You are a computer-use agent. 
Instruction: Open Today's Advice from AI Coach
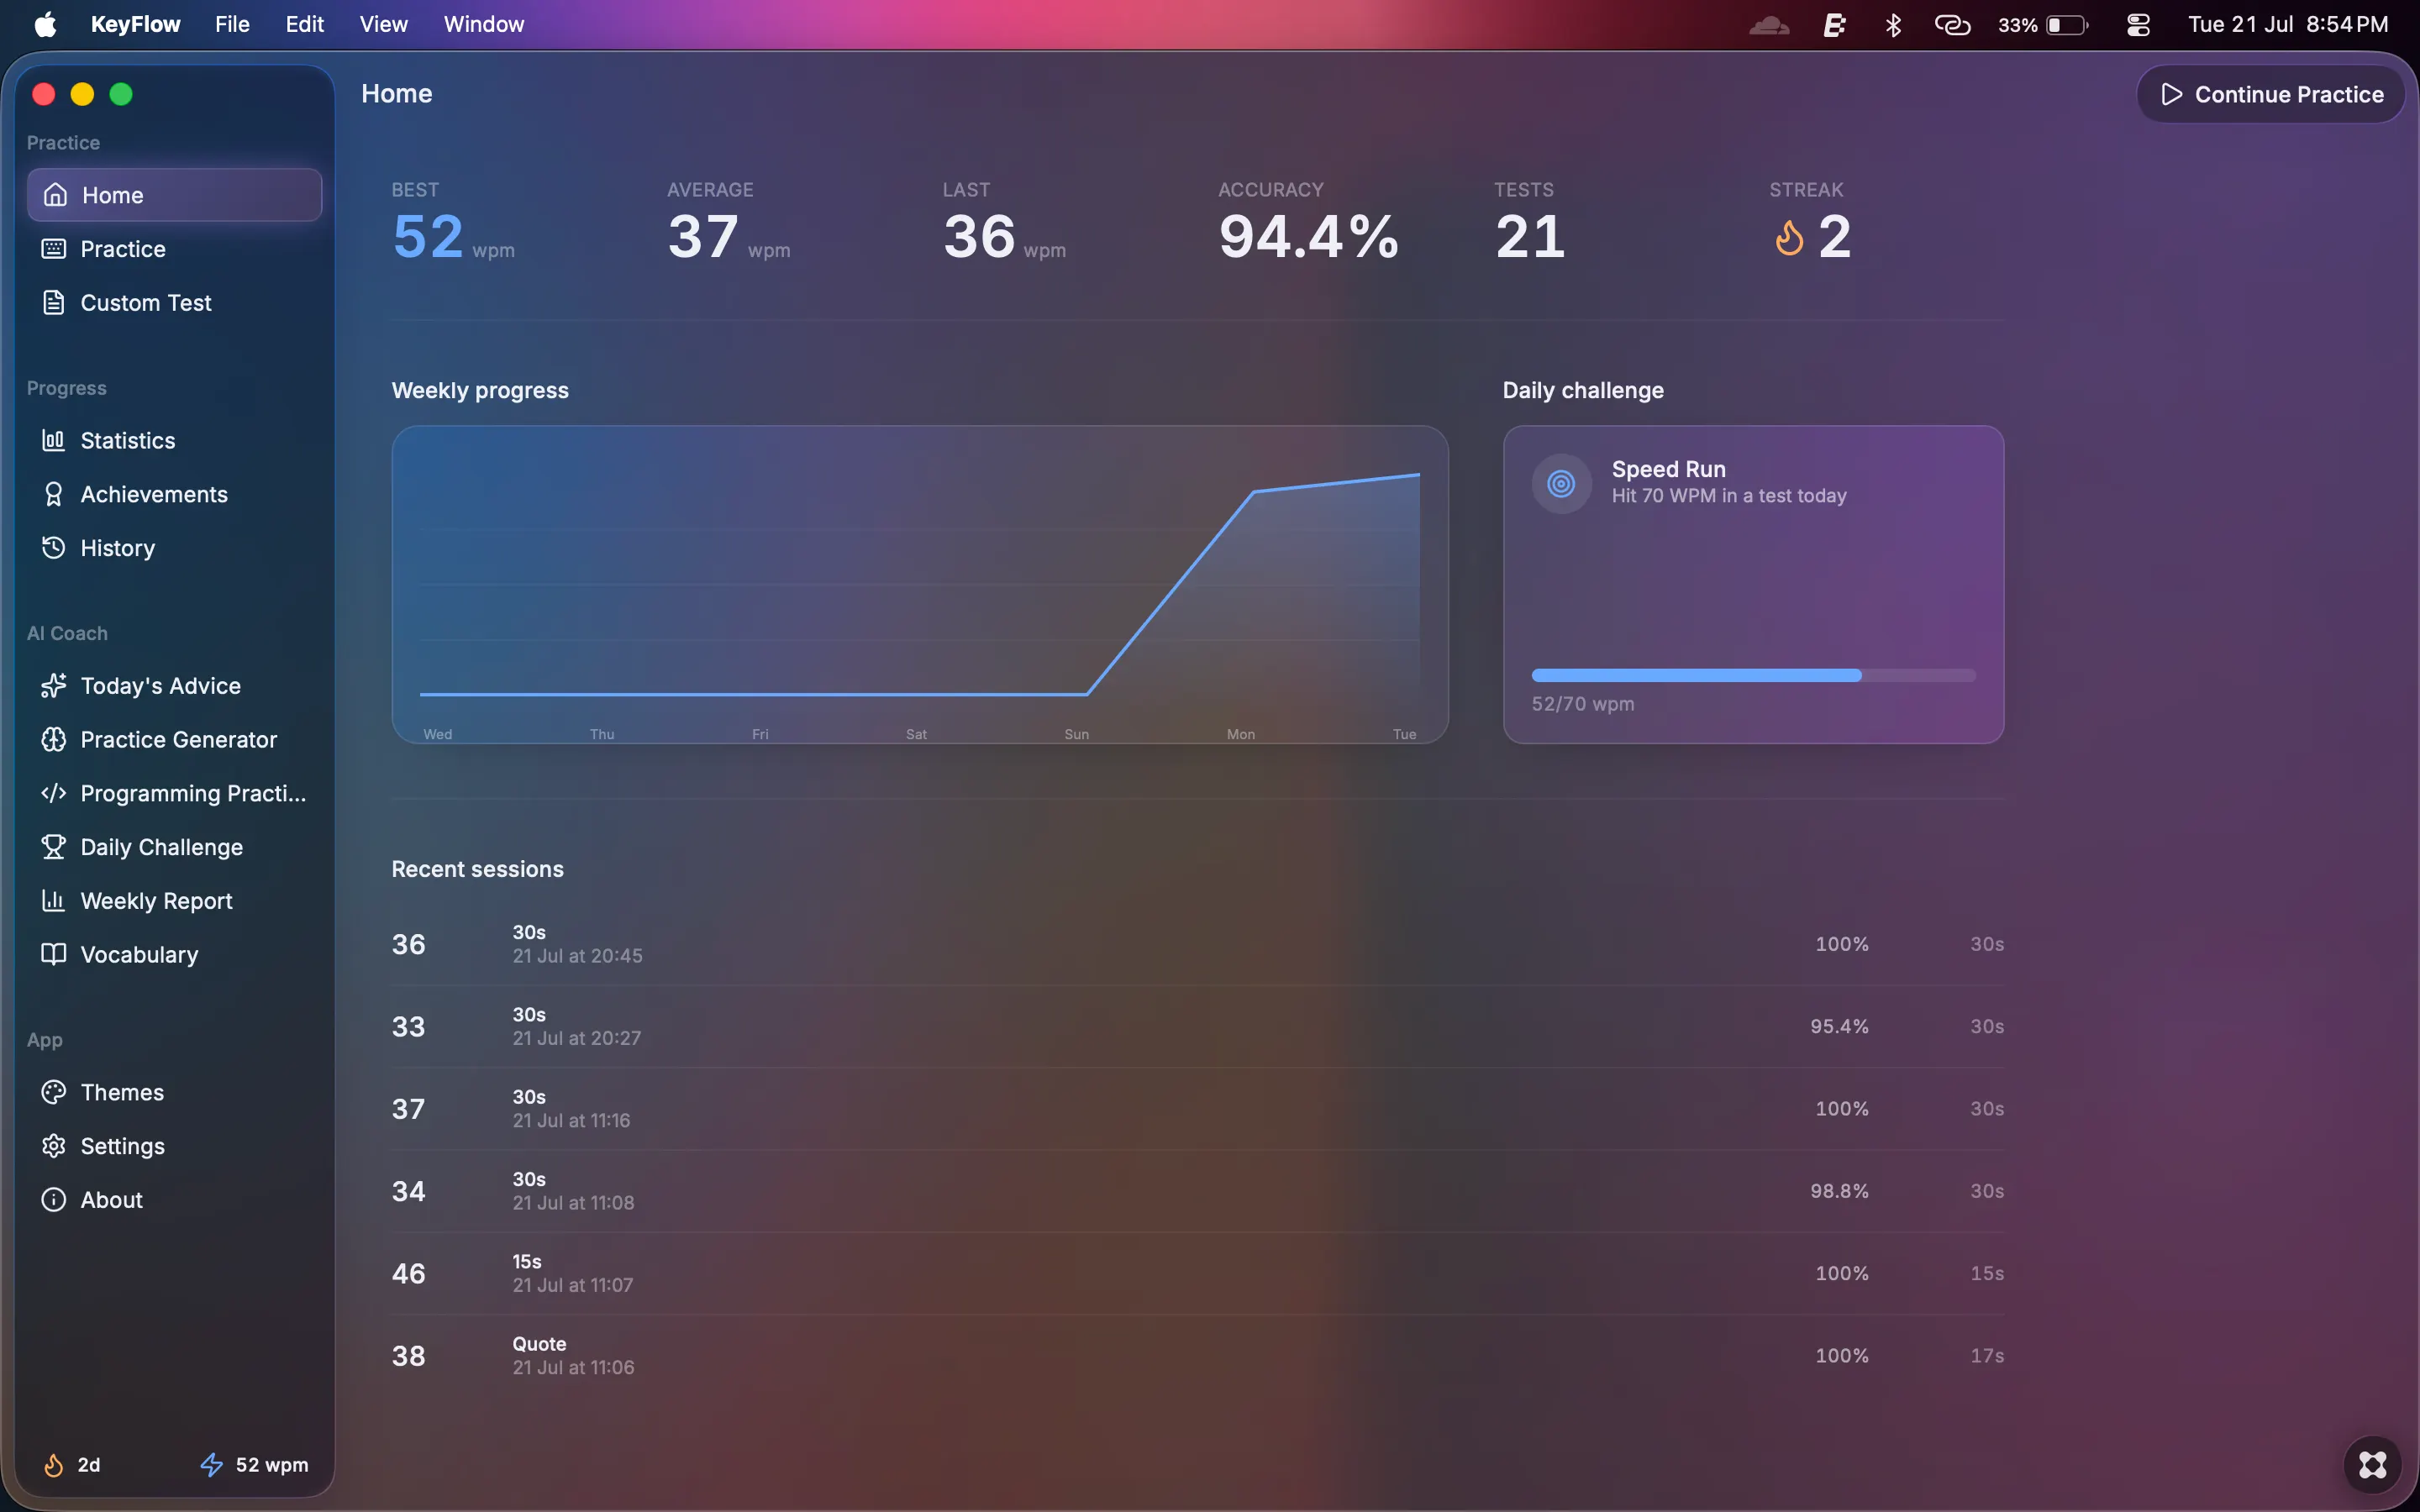click(x=174, y=685)
